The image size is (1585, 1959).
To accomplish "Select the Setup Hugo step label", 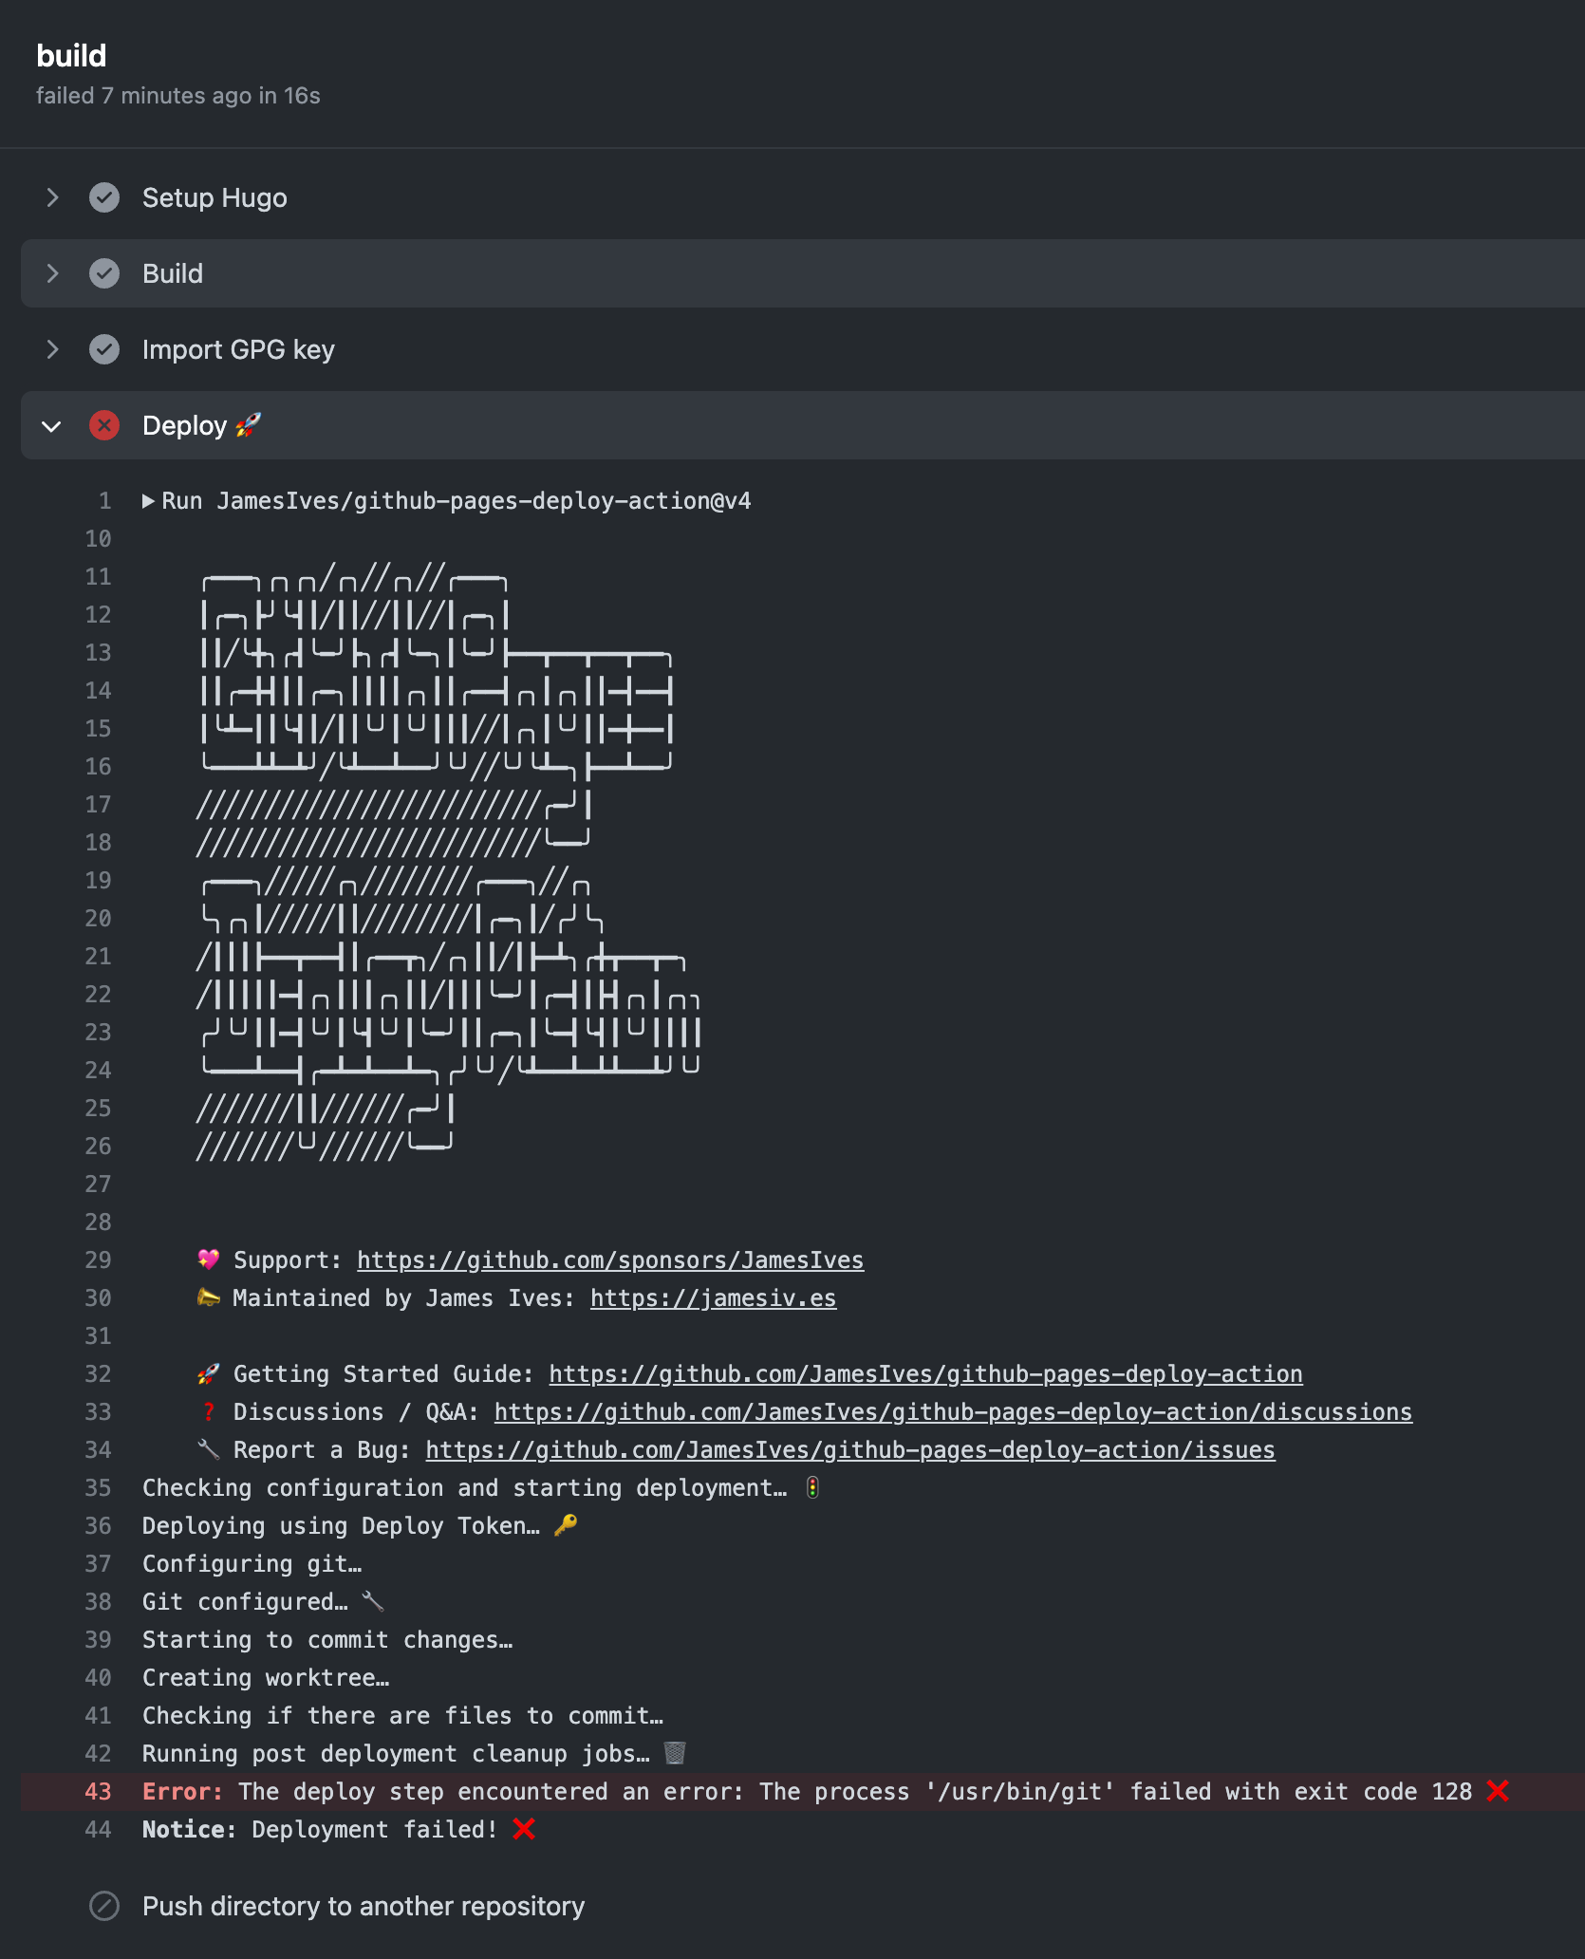I will tap(214, 197).
